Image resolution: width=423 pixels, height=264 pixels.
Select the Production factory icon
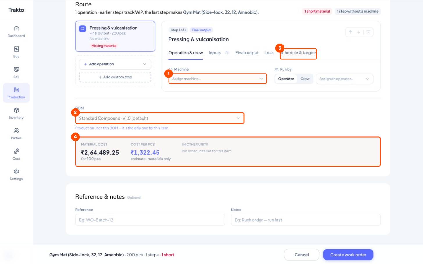coord(16,90)
